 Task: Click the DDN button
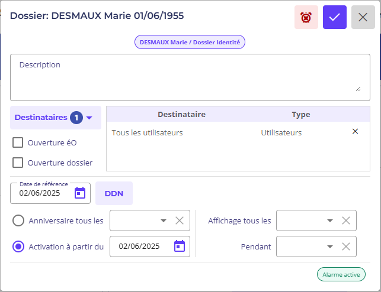(x=114, y=193)
